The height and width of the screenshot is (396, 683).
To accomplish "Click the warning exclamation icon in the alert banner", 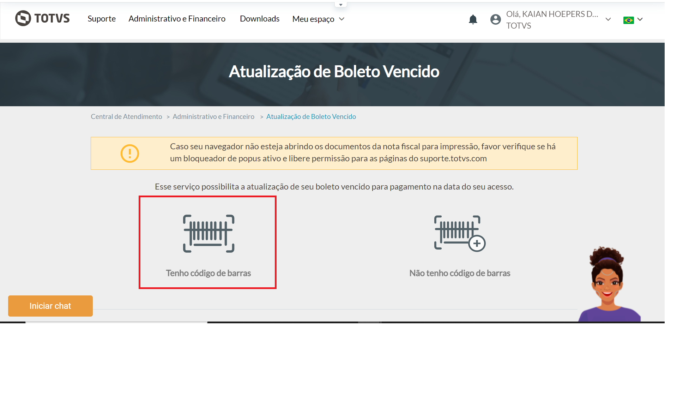I will pos(130,153).
